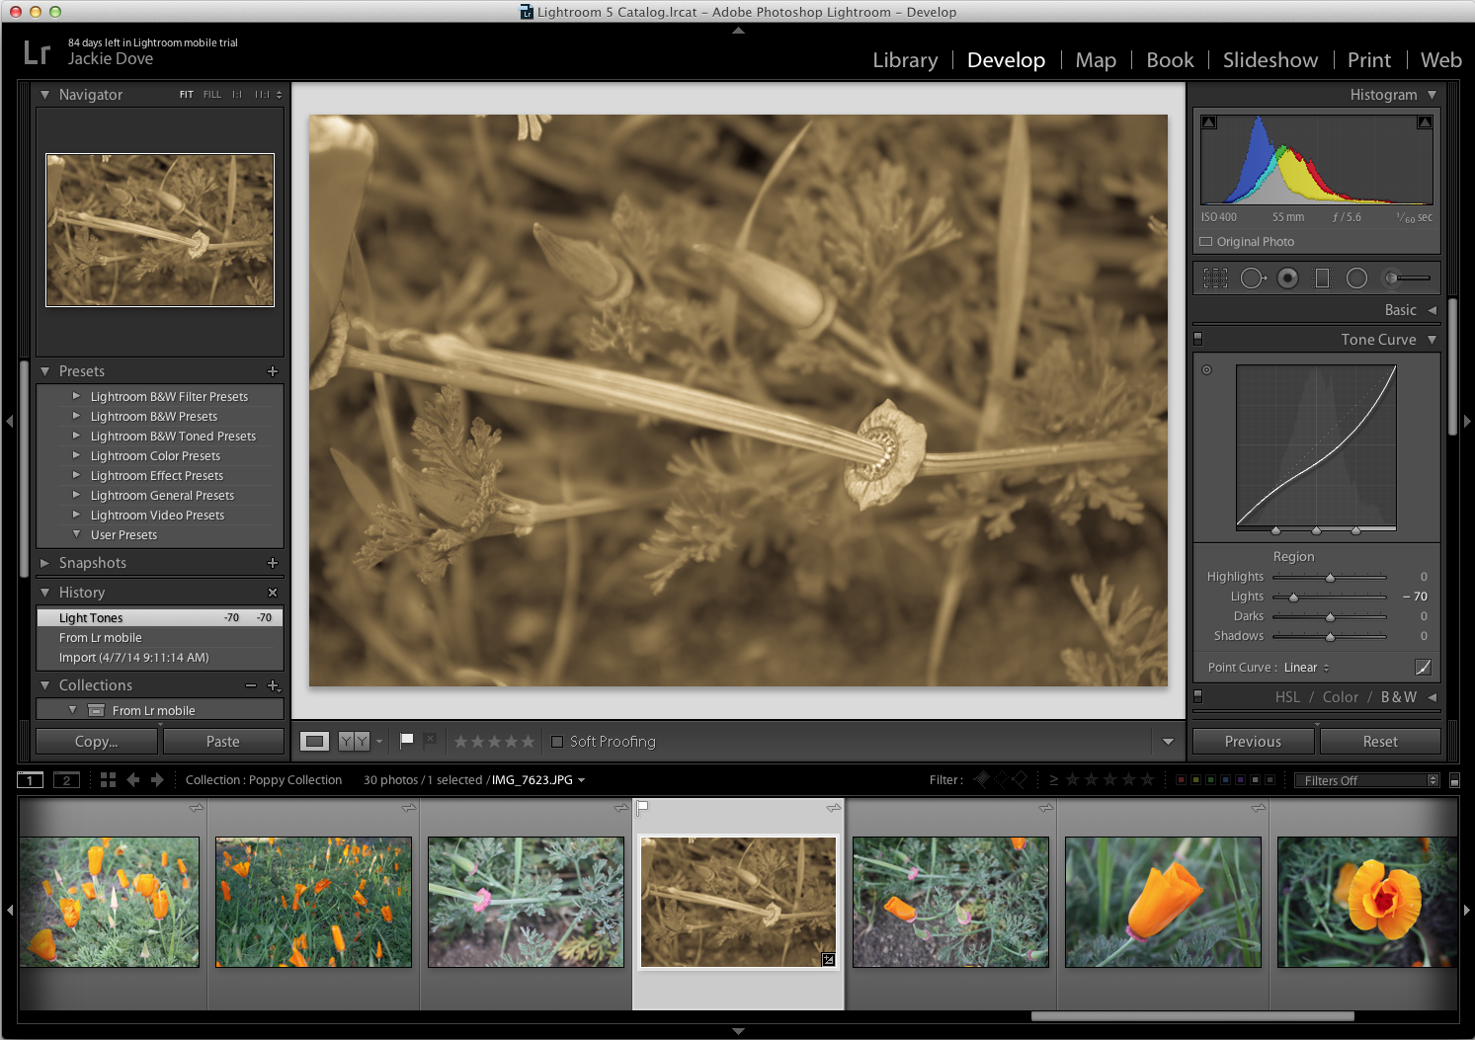Open the Grid view icon in the filmstrip bar

107,779
